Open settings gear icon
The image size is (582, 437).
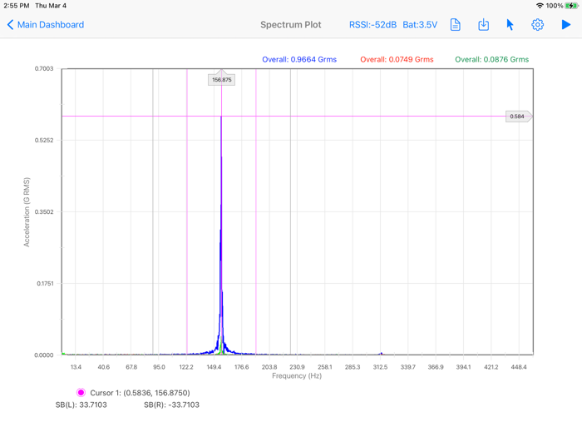click(x=537, y=25)
